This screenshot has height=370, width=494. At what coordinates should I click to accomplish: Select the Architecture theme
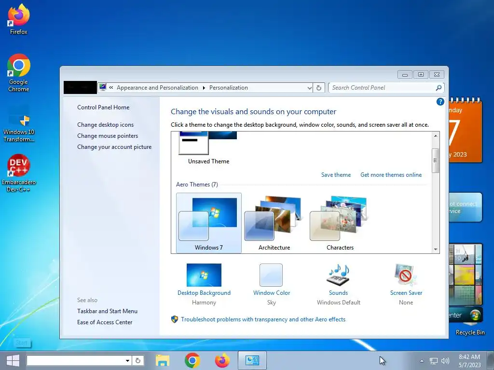pos(274,223)
